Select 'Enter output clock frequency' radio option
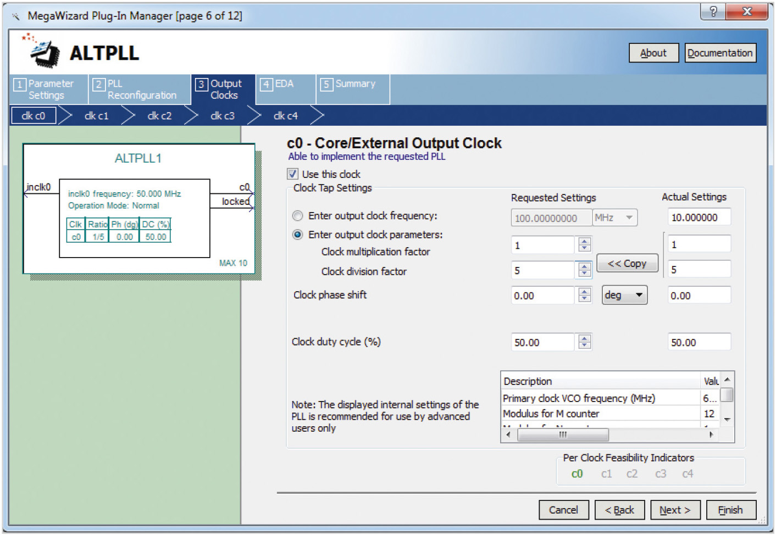The width and height of the screenshot is (776, 535). pos(298,216)
